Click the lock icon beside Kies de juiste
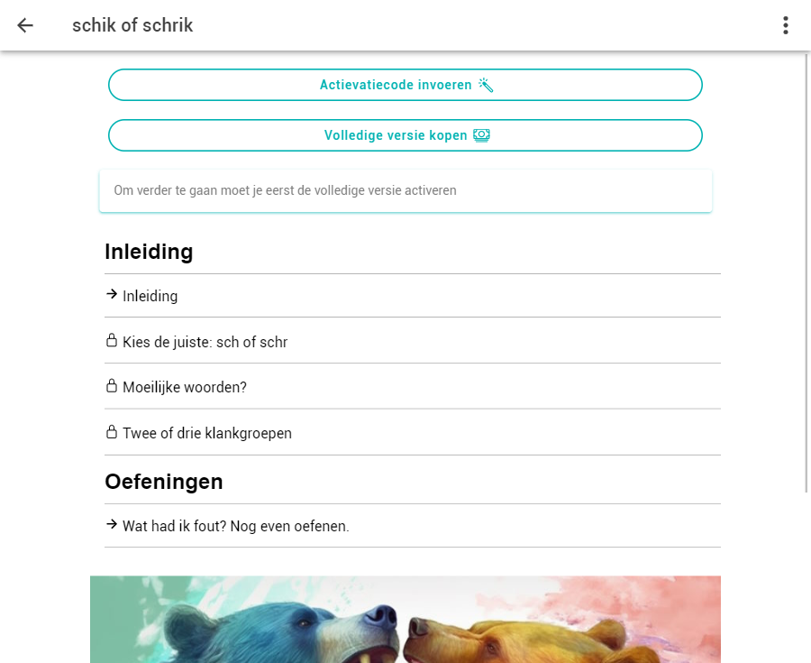The height and width of the screenshot is (663, 811). click(x=112, y=341)
